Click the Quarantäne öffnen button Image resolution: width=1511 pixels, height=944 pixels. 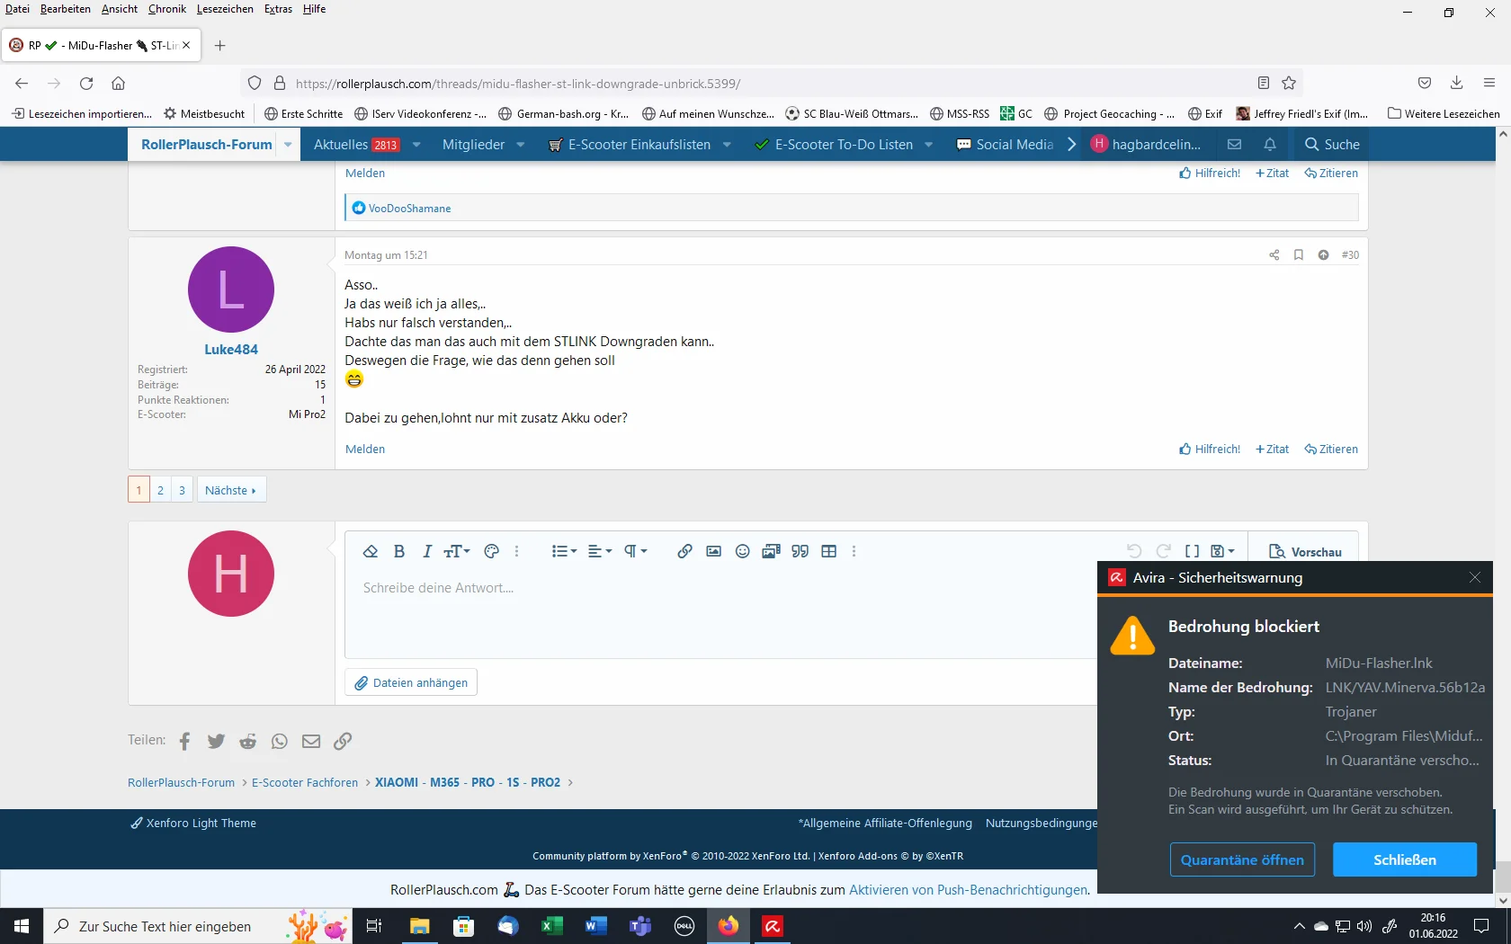(1241, 859)
